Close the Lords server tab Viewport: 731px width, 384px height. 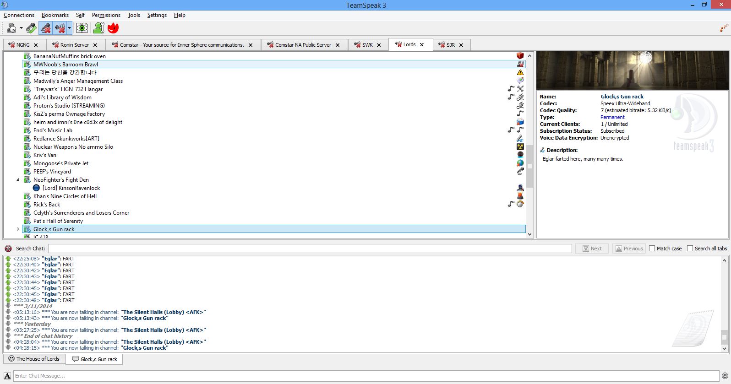point(422,44)
